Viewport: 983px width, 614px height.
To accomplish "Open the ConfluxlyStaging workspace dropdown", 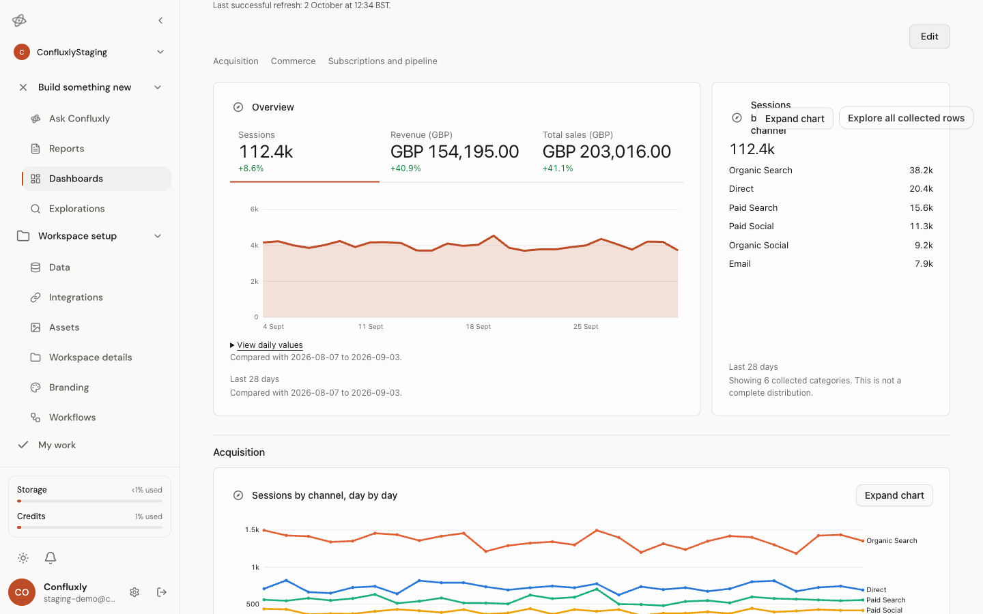I will coord(89,52).
